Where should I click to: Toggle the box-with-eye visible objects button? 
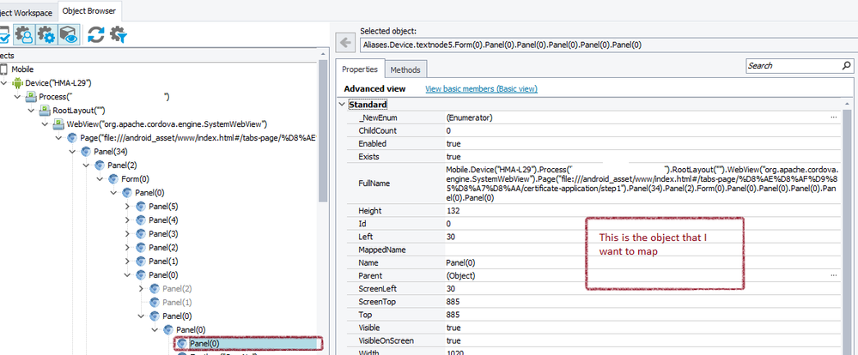pyautogui.click(x=69, y=34)
